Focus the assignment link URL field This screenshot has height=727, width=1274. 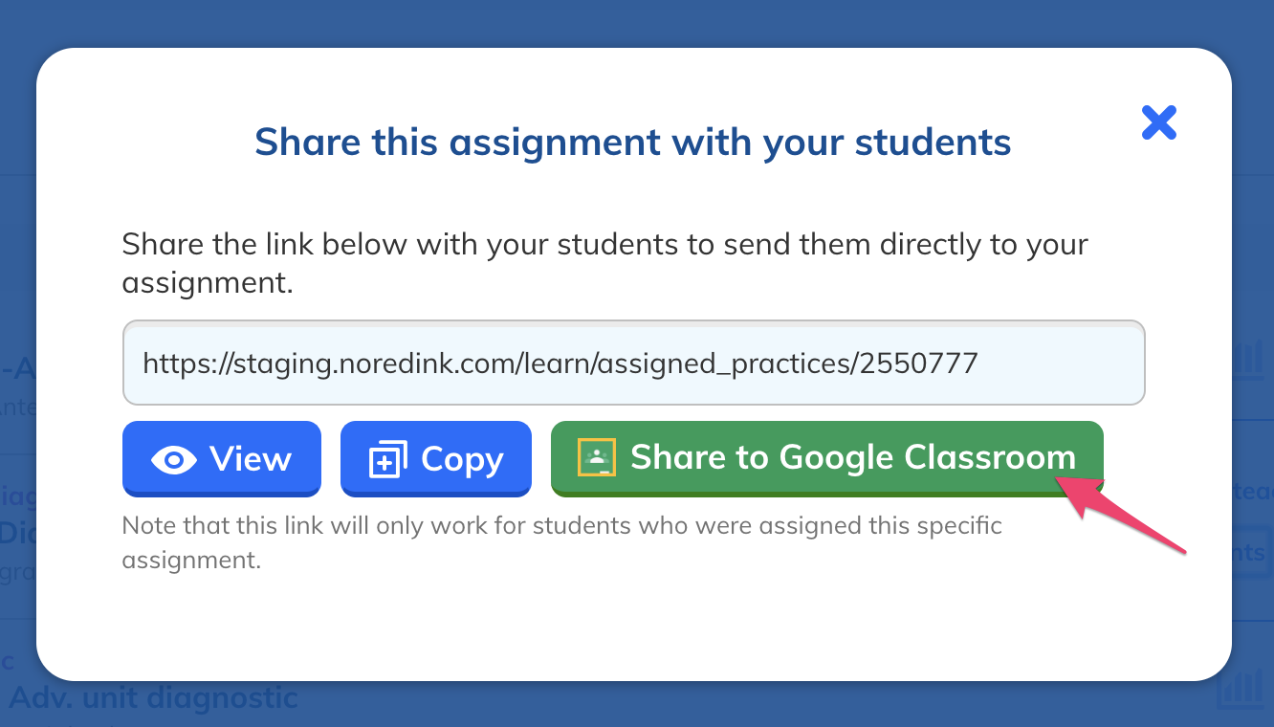634,363
